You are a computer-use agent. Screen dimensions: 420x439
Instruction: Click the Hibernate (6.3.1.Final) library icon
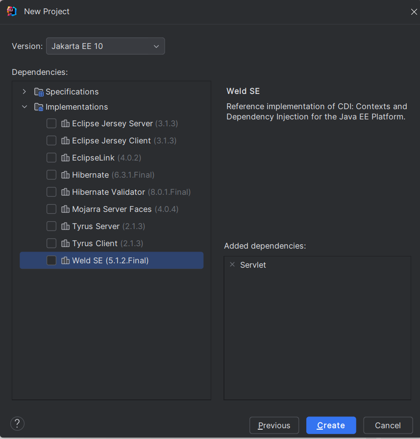tap(65, 175)
